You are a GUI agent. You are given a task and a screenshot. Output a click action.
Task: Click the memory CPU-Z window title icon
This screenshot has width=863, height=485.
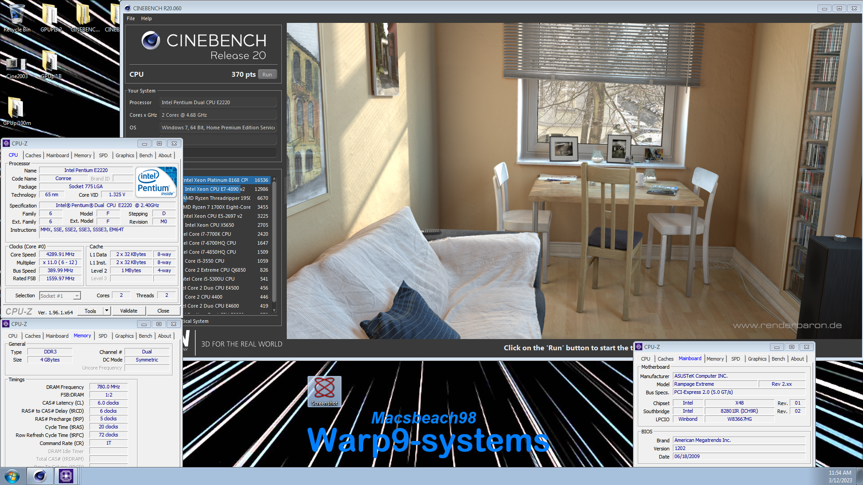click(6, 324)
